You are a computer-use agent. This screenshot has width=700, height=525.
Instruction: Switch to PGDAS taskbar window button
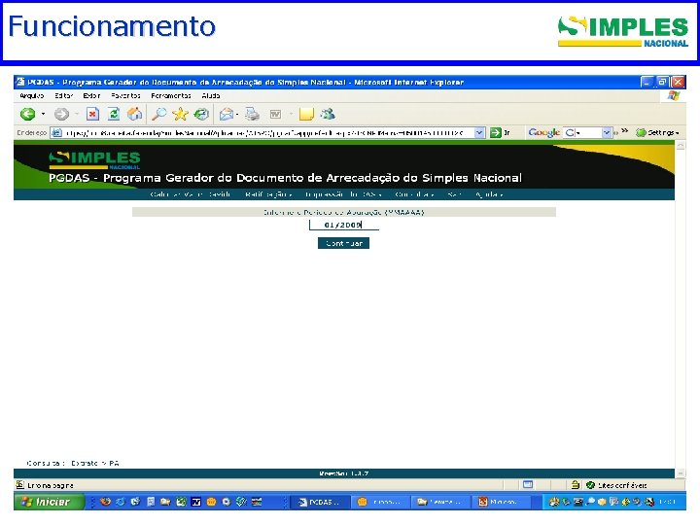pyautogui.click(x=320, y=502)
